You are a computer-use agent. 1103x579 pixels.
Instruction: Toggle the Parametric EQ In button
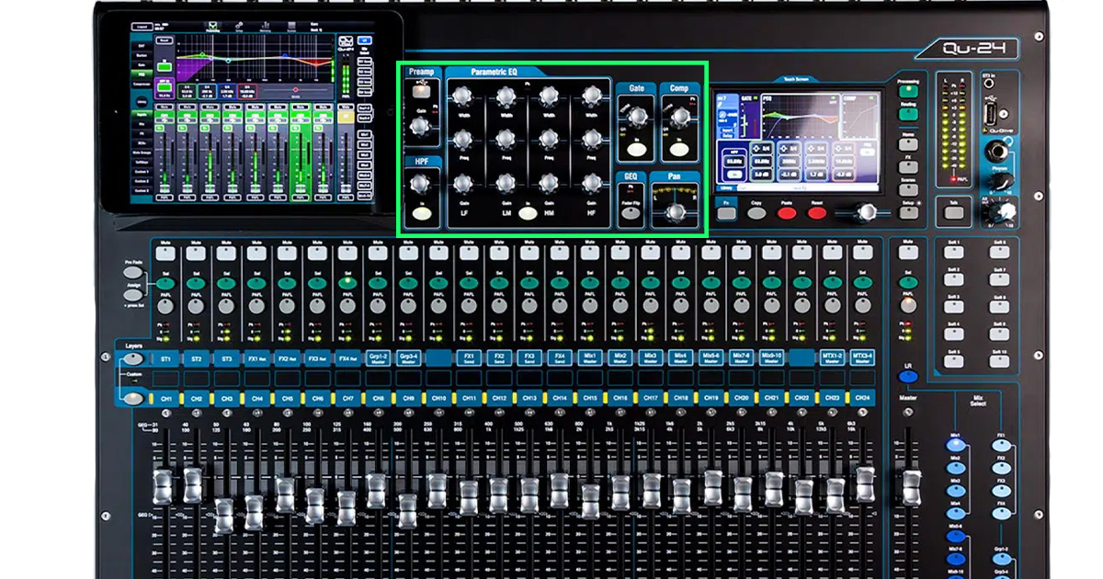point(528,214)
